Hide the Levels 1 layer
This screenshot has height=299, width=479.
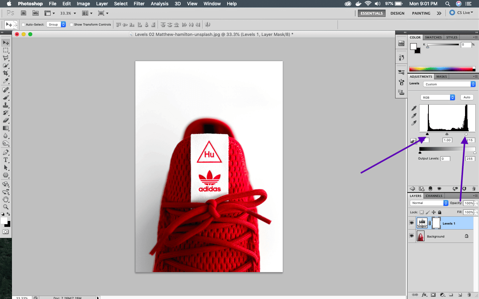[411, 223]
